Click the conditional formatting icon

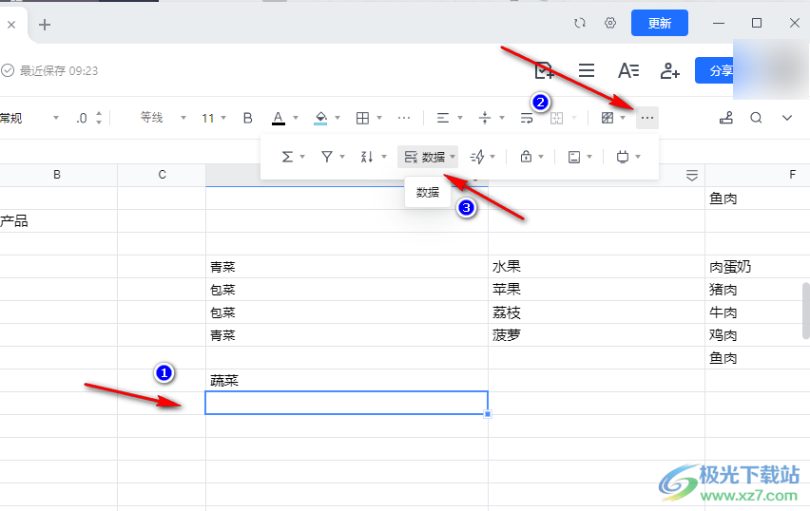click(607, 118)
